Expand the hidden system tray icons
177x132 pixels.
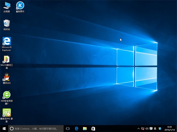click(139, 128)
